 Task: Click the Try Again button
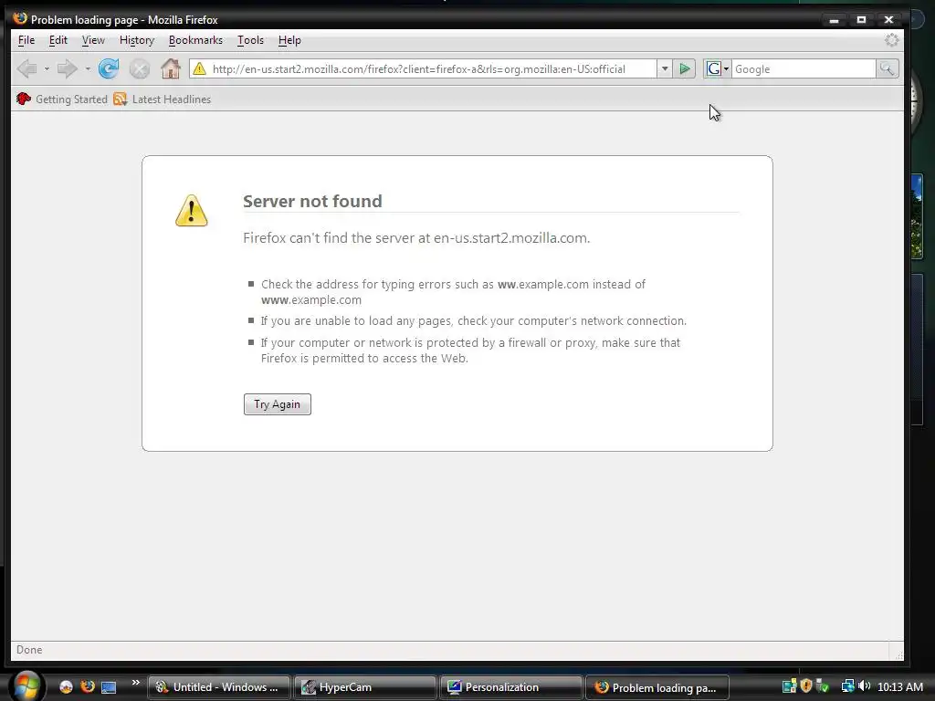(278, 404)
